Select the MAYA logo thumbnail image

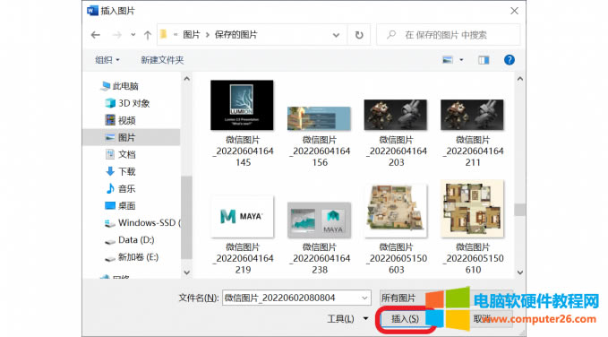(x=242, y=217)
